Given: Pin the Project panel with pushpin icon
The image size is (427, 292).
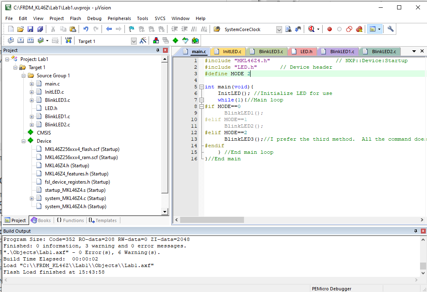Looking at the screenshot, I should tap(158, 50).
